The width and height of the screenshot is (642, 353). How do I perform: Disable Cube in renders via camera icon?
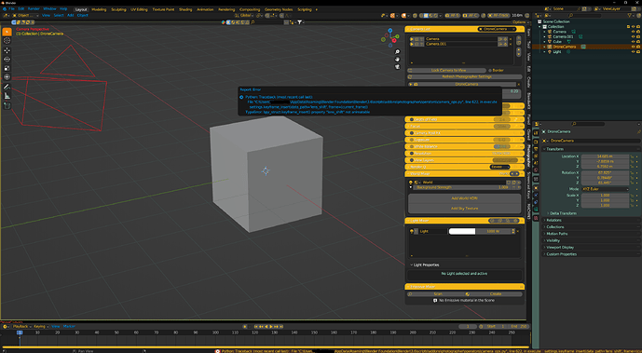pos(638,42)
